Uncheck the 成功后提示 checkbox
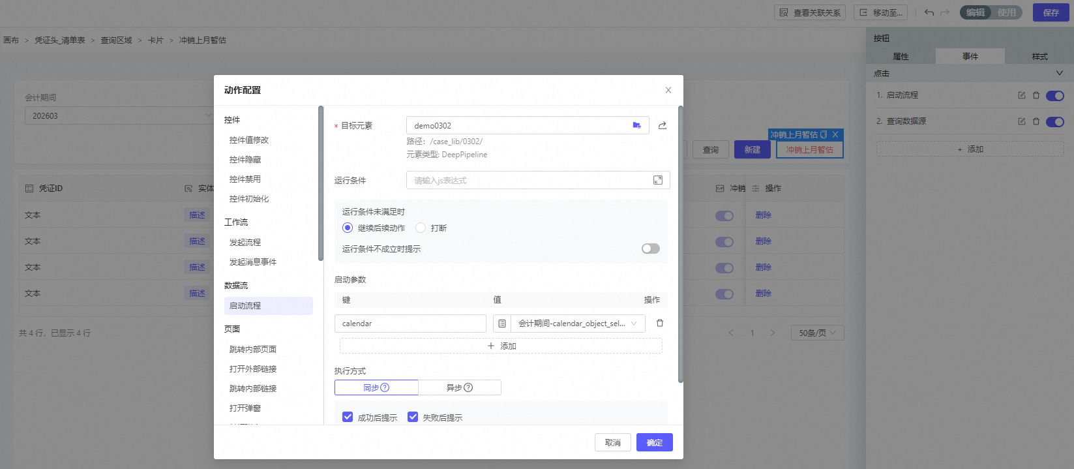 click(348, 417)
